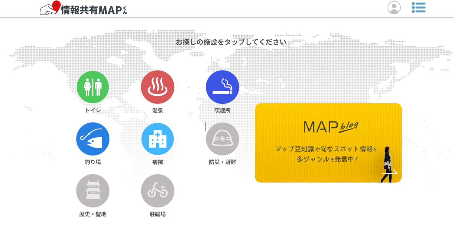This screenshot has height=234, width=454.
Task: Click the トイレ text label
Action: [x=93, y=110]
